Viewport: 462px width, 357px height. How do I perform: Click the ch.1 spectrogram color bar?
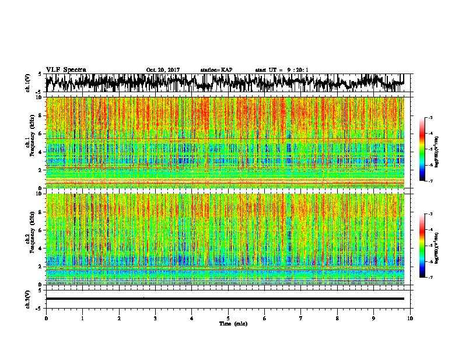(x=422, y=149)
